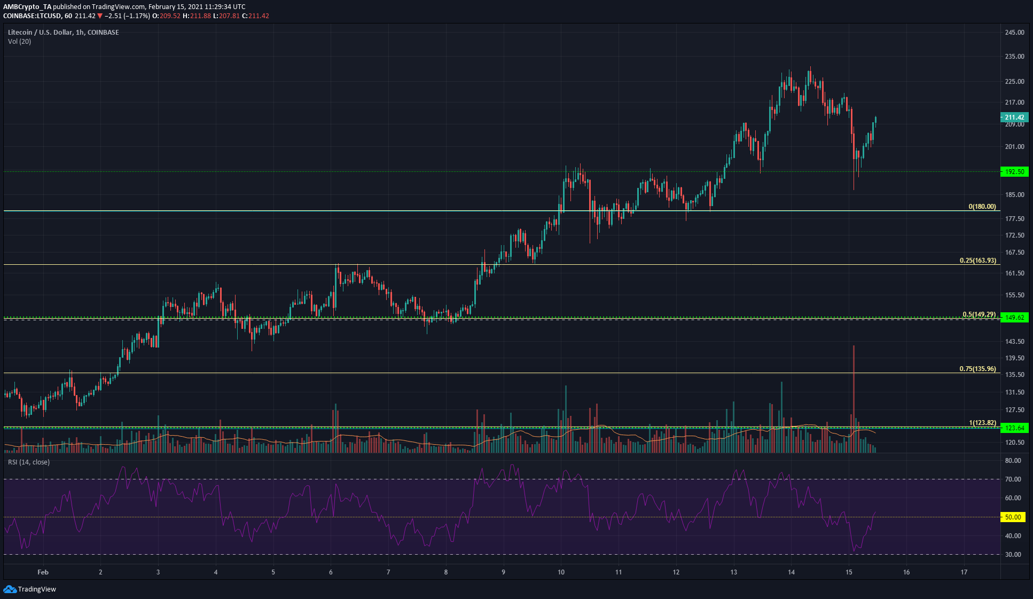Image resolution: width=1033 pixels, height=599 pixels.
Task: Click the RSI (14, close) indicator label
Action: click(29, 462)
